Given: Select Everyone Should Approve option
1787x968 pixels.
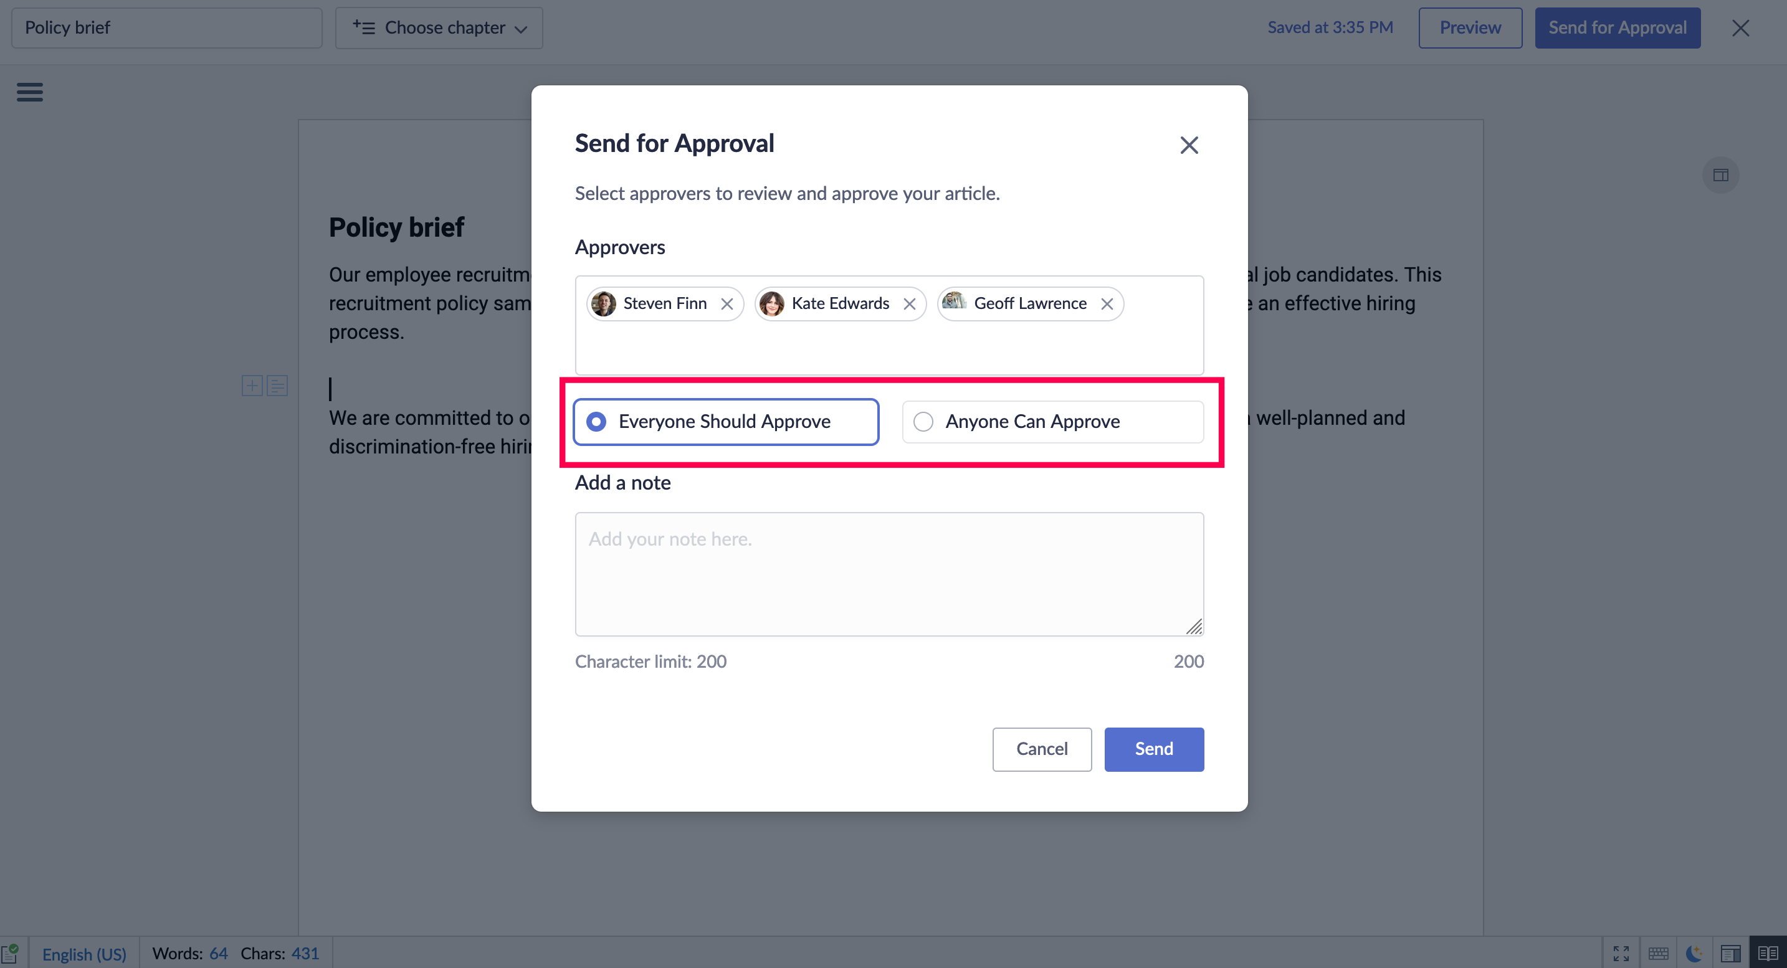Looking at the screenshot, I should [x=596, y=422].
